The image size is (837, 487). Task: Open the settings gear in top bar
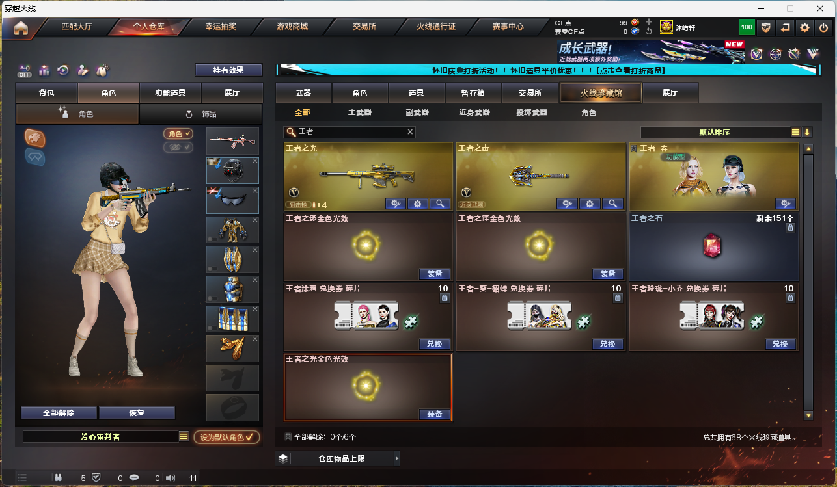[x=805, y=27]
